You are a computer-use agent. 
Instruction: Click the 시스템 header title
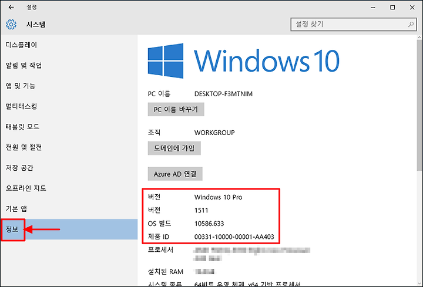point(36,25)
